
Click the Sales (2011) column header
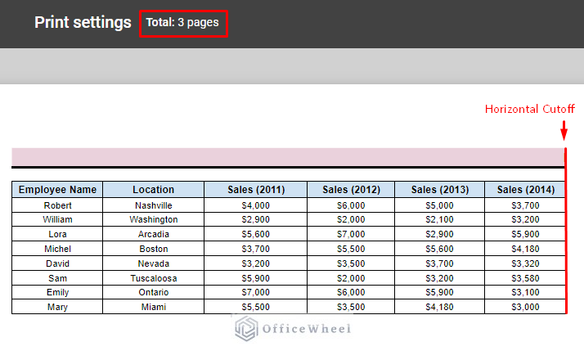click(x=255, y=190)
